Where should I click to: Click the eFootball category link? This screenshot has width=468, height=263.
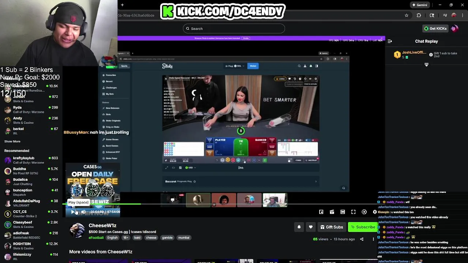pyautogui.click(x=96, y=238)
